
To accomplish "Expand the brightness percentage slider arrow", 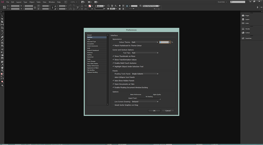I will 170,42.
